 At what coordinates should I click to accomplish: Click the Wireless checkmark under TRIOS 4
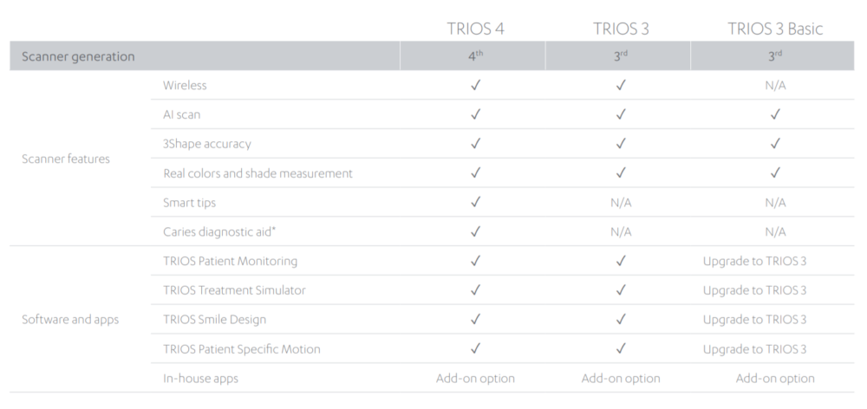[x=475, y=85]
